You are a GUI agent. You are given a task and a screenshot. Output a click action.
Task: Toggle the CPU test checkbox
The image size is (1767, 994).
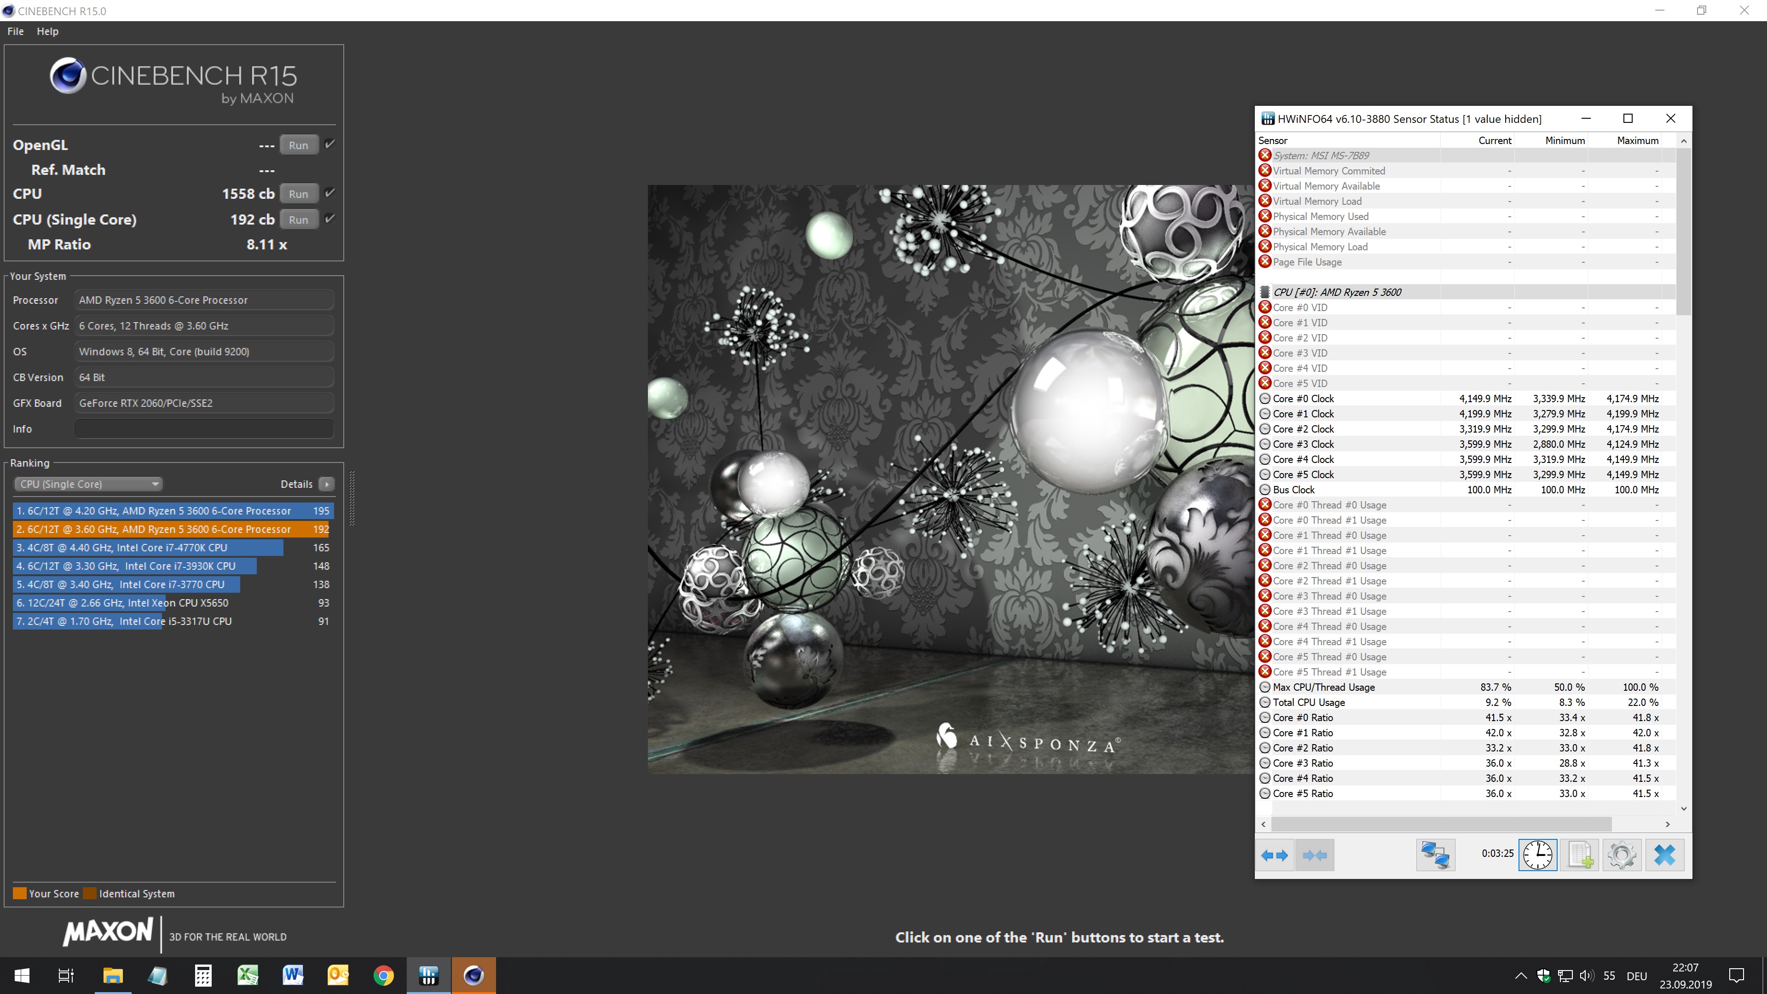coord(330,193)
